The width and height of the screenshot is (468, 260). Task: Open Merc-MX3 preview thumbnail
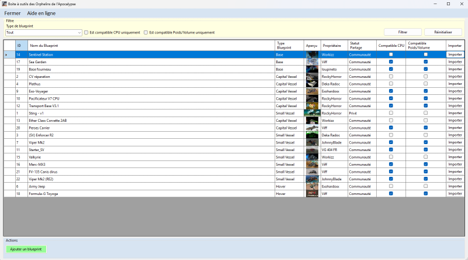click(x=312, y=165)
